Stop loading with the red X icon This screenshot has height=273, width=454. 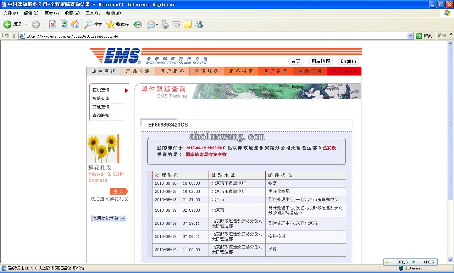[52, 24]
